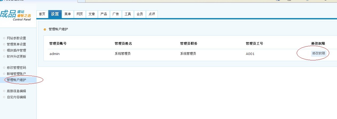Screen dimensions: 337x119
Task: Open 模块插件管理 from the sidebar
Action: tap(16, 50)
